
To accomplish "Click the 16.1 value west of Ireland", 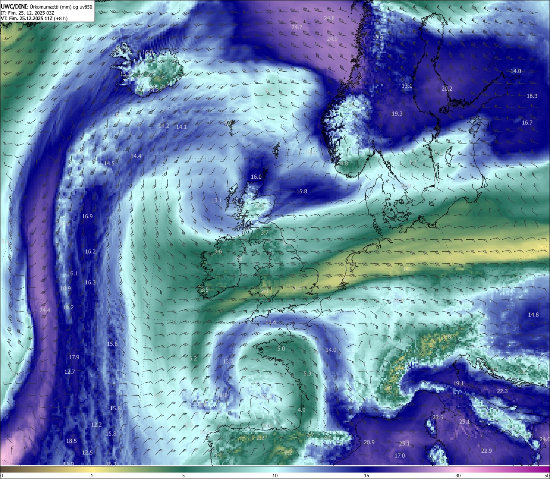I will [73, 274].
